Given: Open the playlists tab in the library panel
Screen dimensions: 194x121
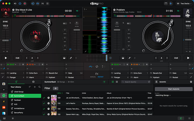Looking at the screenshot, I should 16,82.
